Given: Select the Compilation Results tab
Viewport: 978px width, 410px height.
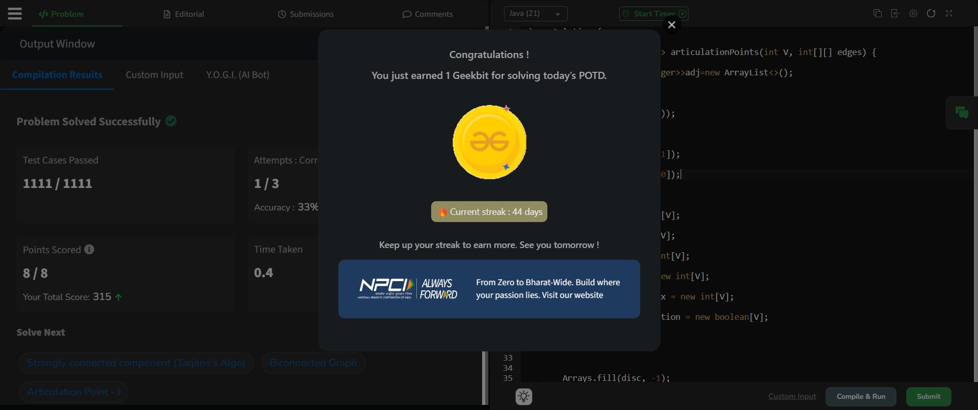Looking at the screenshot, I should pyautogui.click(x=57, y=75).
